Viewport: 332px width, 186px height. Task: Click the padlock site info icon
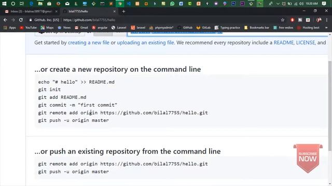tap(31, 20)
